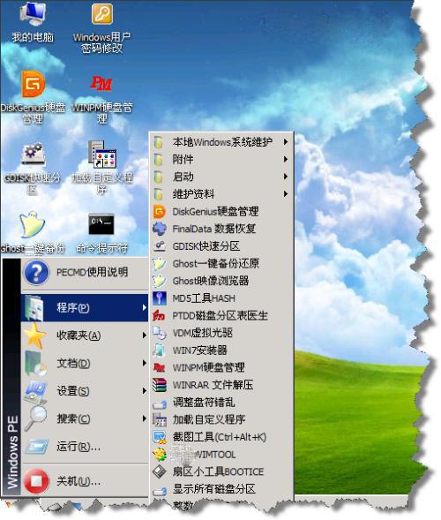Expand 本地Windows系统维护 submenu
The image size is (441, 520).
pos(221,142)
